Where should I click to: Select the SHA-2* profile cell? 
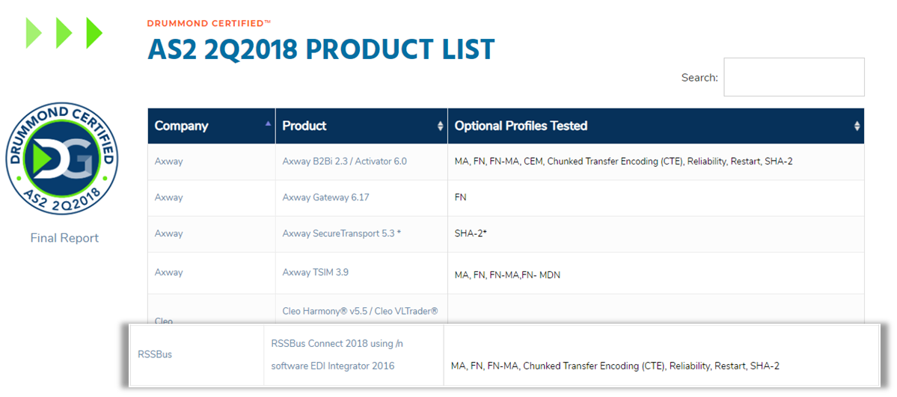471,233
